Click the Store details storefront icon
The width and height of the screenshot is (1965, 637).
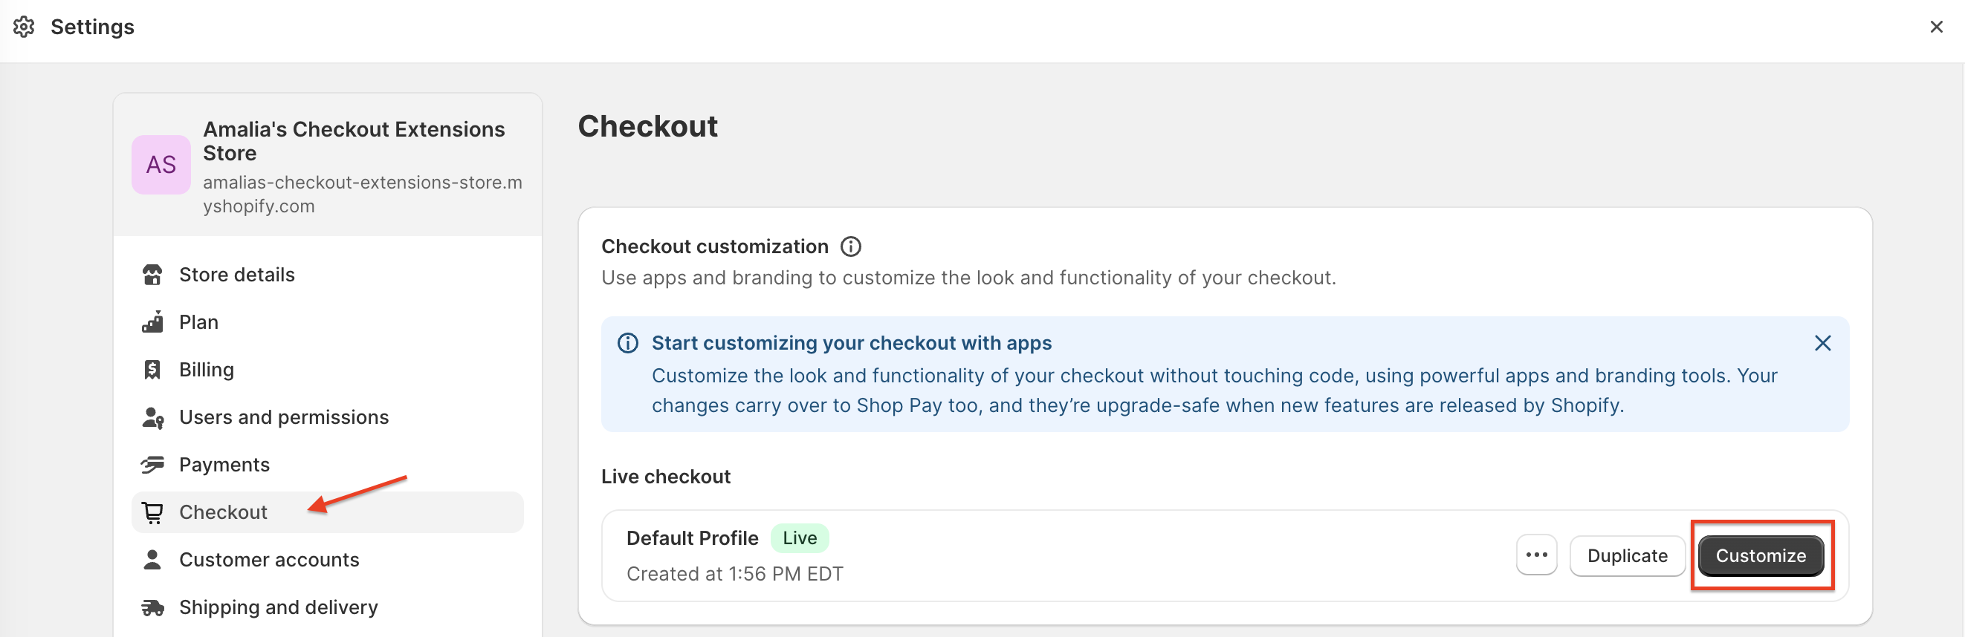(x=152, y=274)
